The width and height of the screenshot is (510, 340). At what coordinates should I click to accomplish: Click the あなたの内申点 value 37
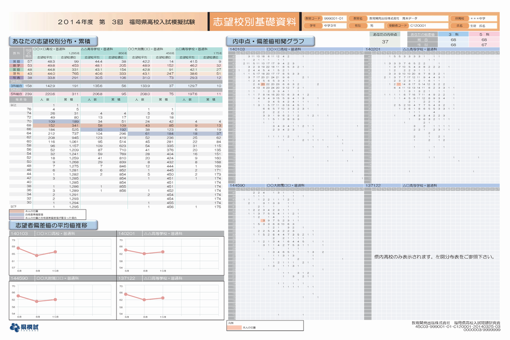385,42
